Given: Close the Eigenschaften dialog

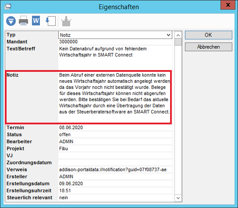Looking at the screenshot, I should coord(228,5).
